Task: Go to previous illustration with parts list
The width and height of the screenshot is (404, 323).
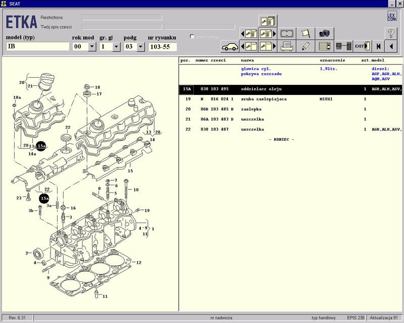Action: point(248,33)
